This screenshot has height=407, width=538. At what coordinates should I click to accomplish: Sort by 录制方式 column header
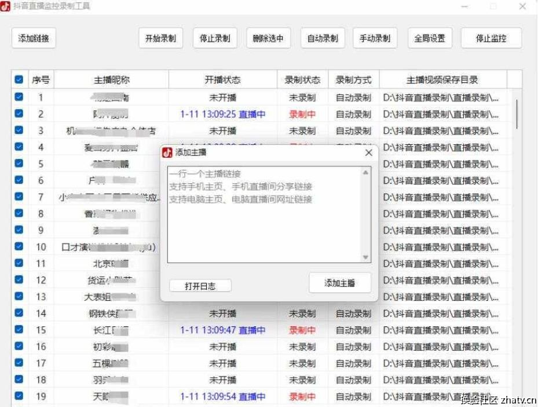353,79
